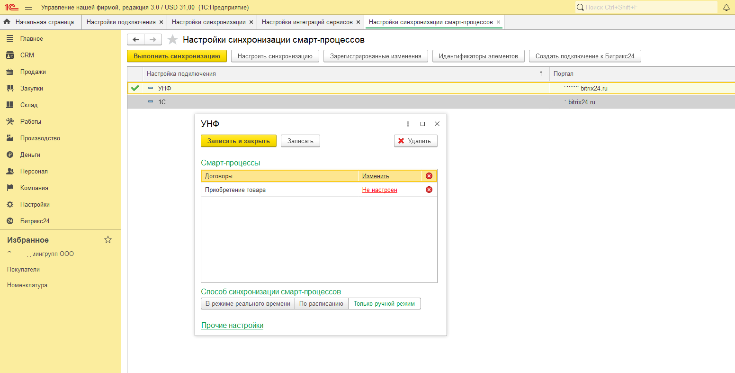Open the notifications bell icon

[x=726, y=7]
